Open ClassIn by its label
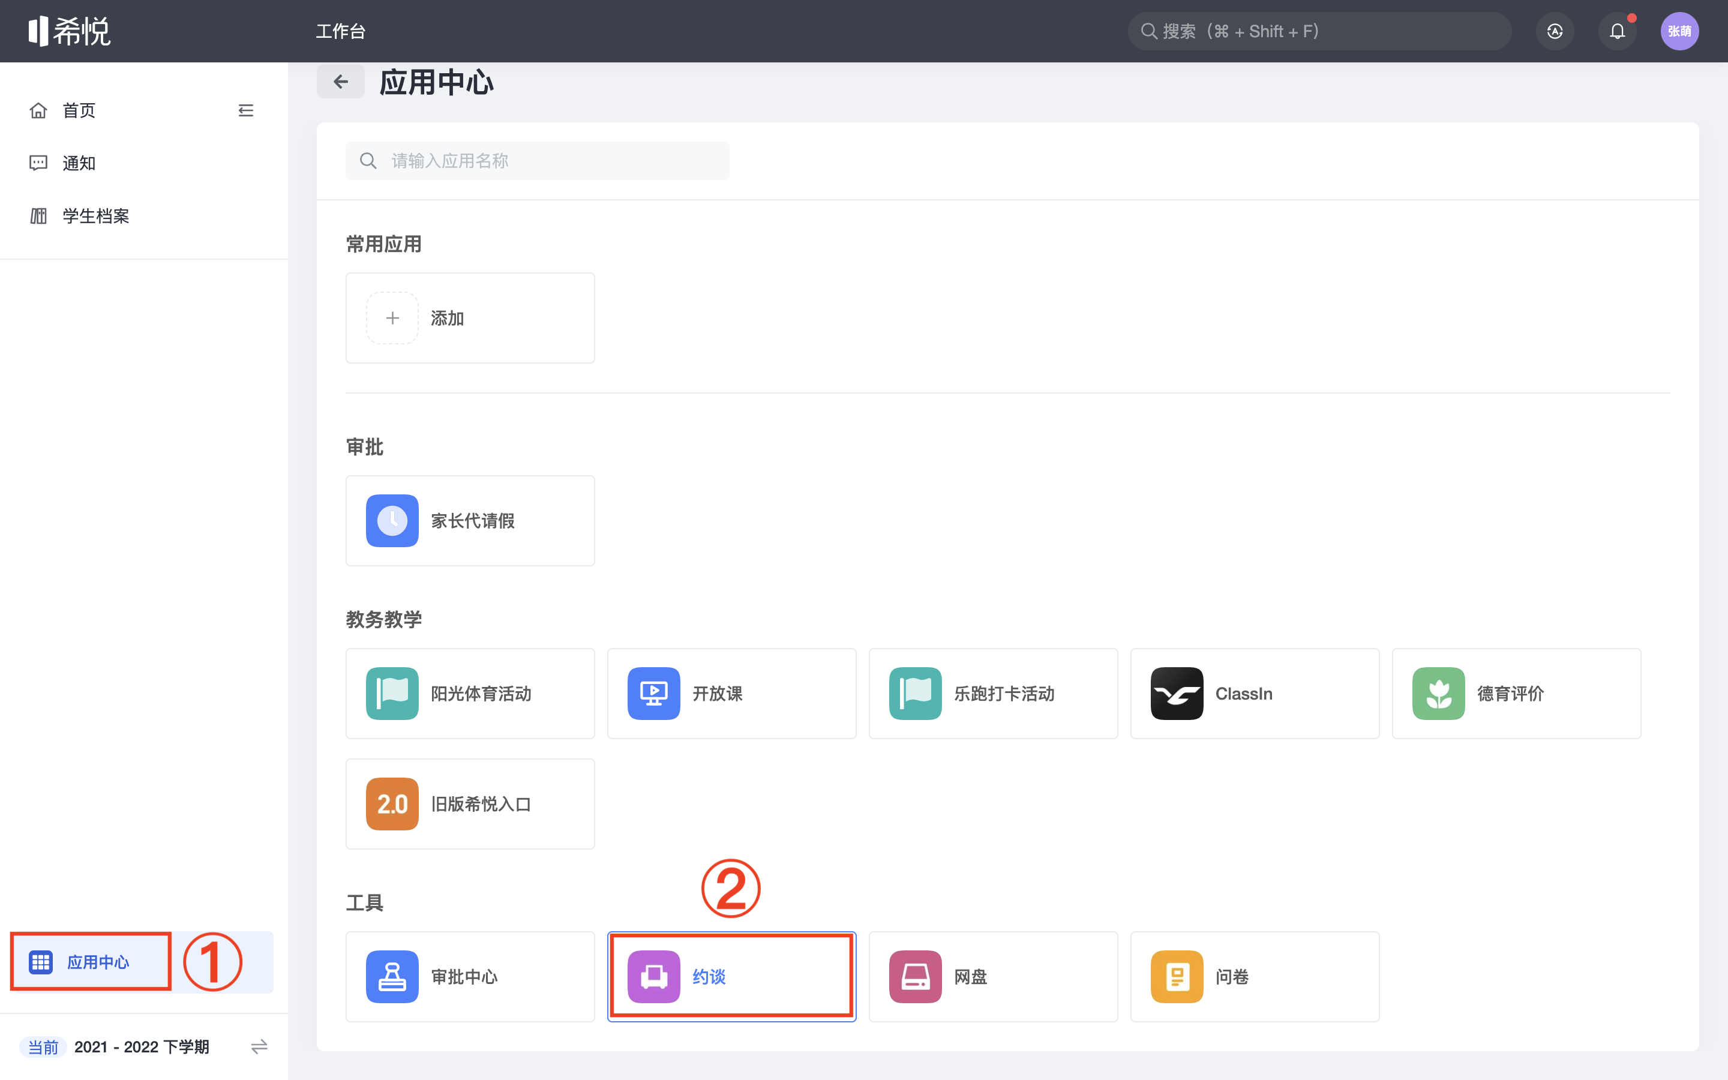 coord(1244,694)
